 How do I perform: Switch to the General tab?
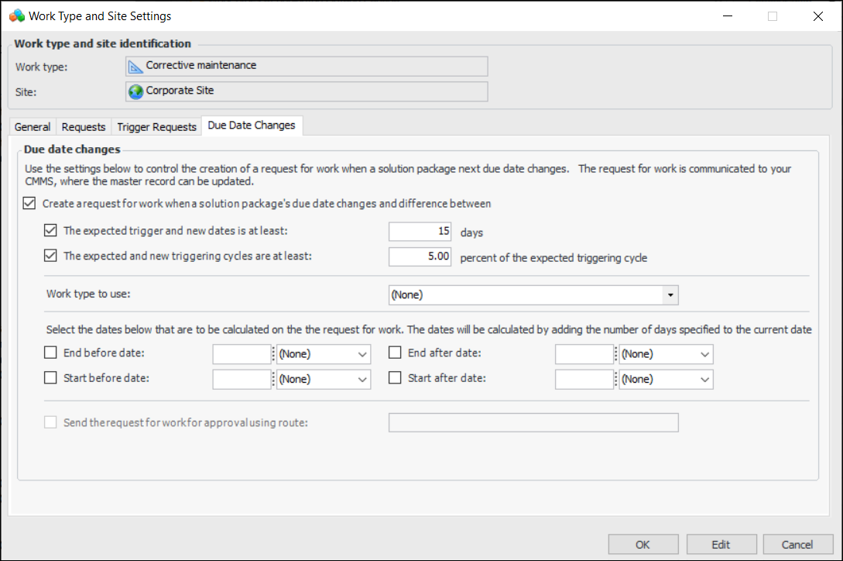coord(33,127)
